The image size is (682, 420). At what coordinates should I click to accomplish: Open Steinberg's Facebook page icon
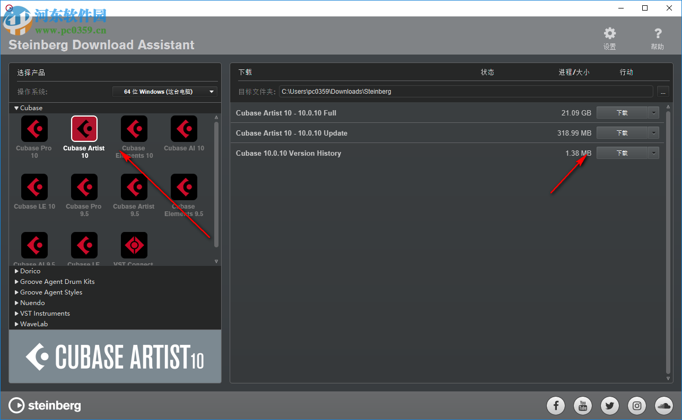(555, 406)
